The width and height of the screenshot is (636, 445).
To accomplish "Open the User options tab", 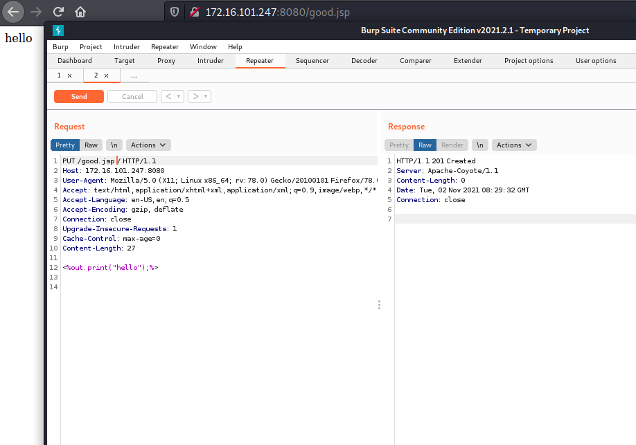I will pyautogui.click(x=596, y=61).
